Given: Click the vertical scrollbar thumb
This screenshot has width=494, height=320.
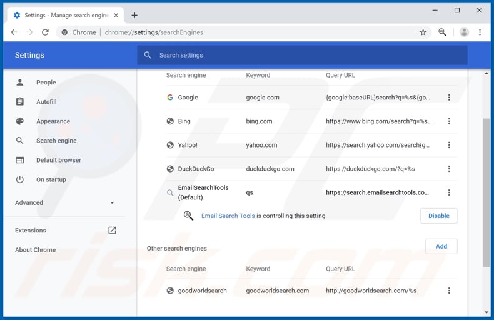Looking at the screenshot, I should (x=486, y=192).
